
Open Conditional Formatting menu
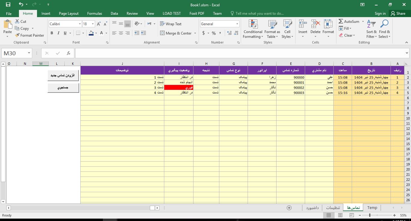click(x=253, y=29)
